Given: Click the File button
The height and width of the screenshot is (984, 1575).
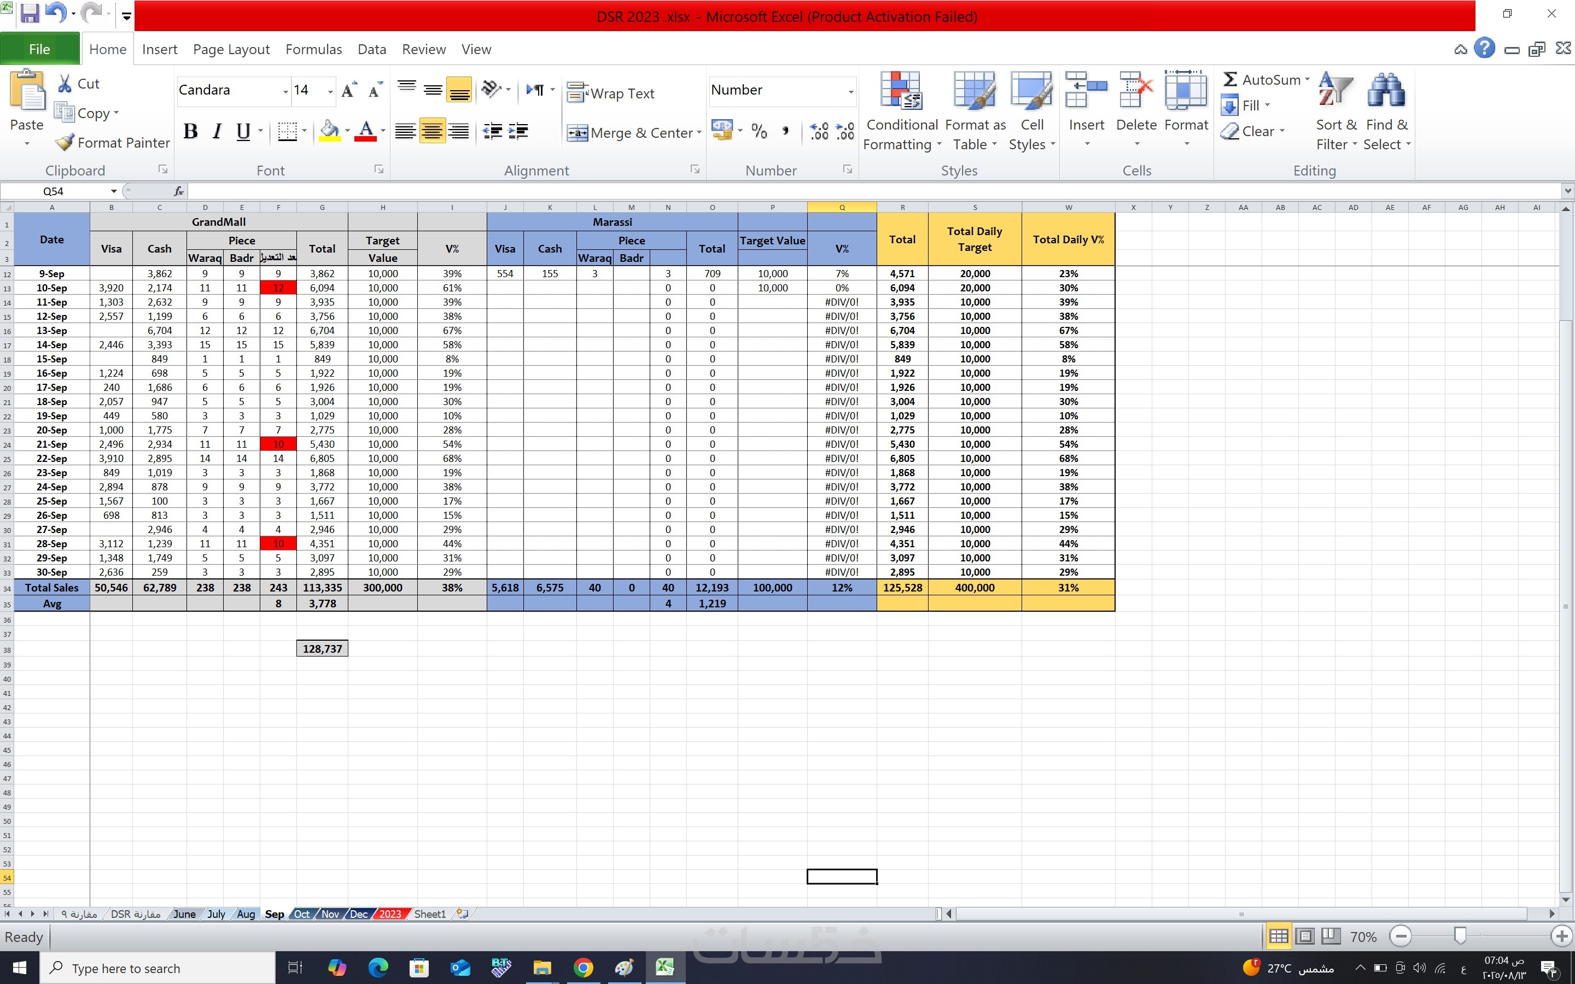Looking at the screenshot, I should pyautogui.click(x=40, y=49).
